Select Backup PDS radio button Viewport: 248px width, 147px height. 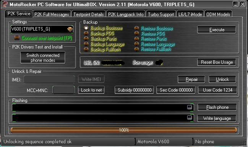point(86,33)
